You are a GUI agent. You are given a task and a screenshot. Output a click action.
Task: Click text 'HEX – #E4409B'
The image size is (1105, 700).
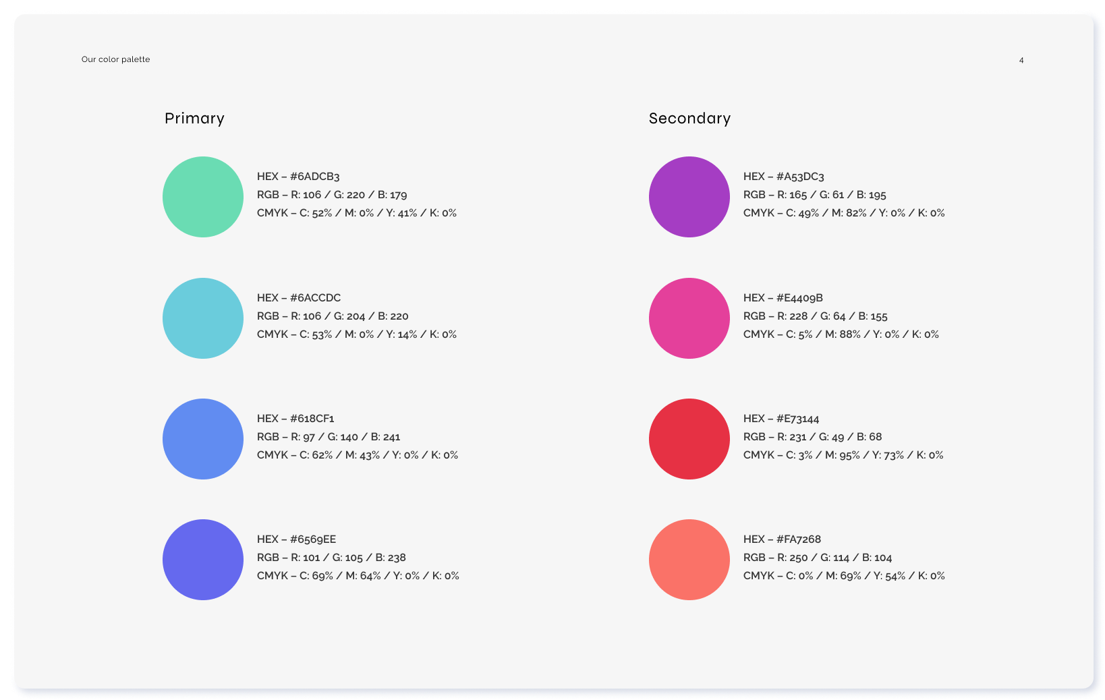[783, 298]
